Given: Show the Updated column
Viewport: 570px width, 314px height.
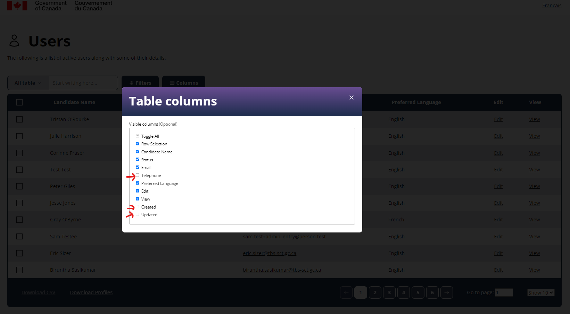Looking at the screenshot, I should (x=138, y=214).
